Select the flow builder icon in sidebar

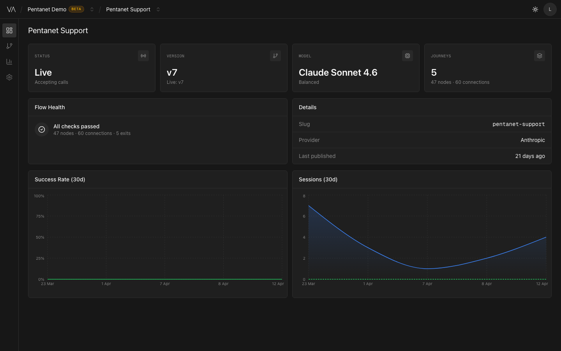(x=9, y=46)
